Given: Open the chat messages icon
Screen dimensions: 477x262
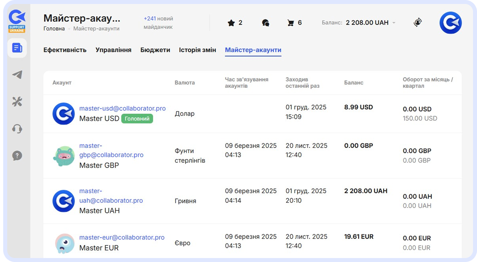Looking at the screenshot, I should pyautogui.click(x=266, y=23).
